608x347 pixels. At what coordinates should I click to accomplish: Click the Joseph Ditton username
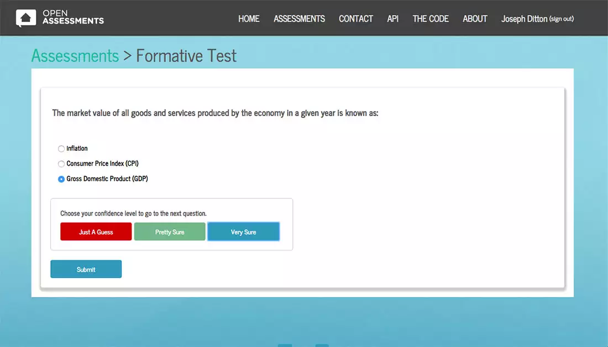coord(524,19)
